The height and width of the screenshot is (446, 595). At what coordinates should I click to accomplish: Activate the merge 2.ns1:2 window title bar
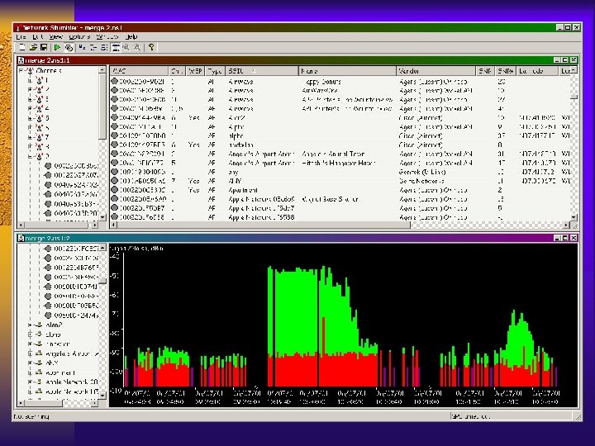click(297, 238)
